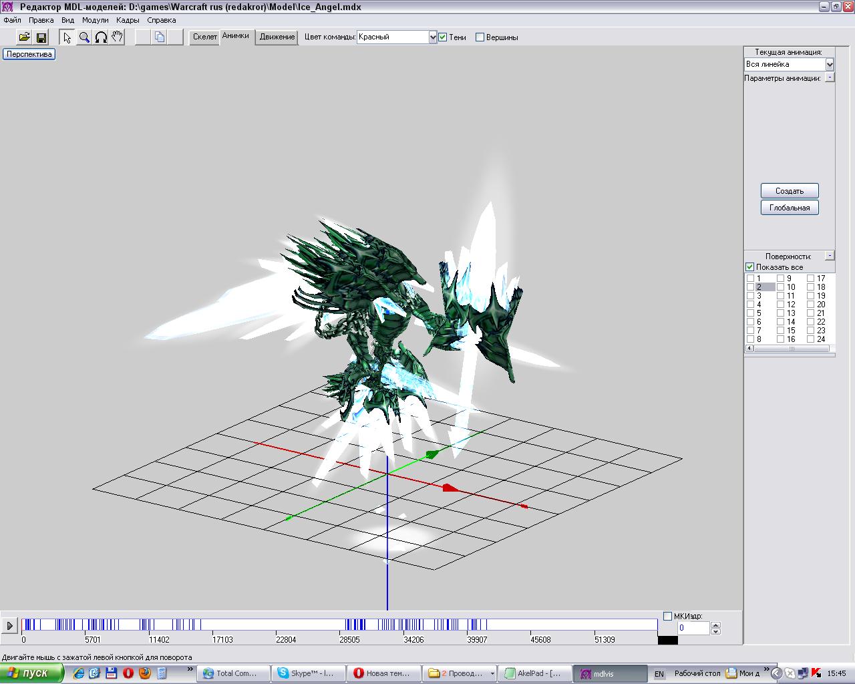Switch to Анимки mode tab
Image resolution: width=855 pixels, height=684 pixels.
pos(236,37)
